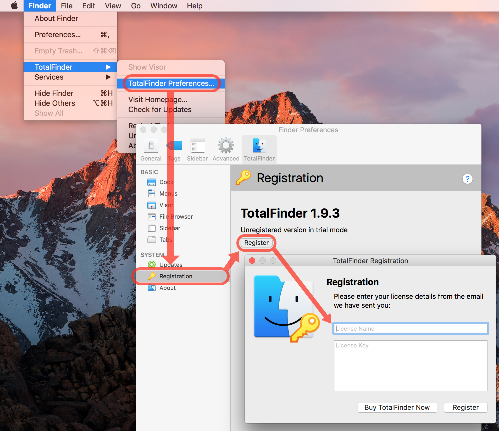Select Tabs in the BASIC list
This screenshot has width=499, height=431.
(x=183, y=240)
